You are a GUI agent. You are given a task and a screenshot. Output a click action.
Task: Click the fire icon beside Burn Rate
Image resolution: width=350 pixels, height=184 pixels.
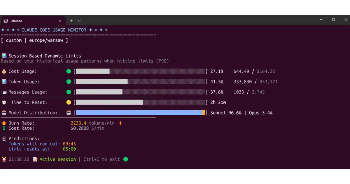tap(4, 123)
